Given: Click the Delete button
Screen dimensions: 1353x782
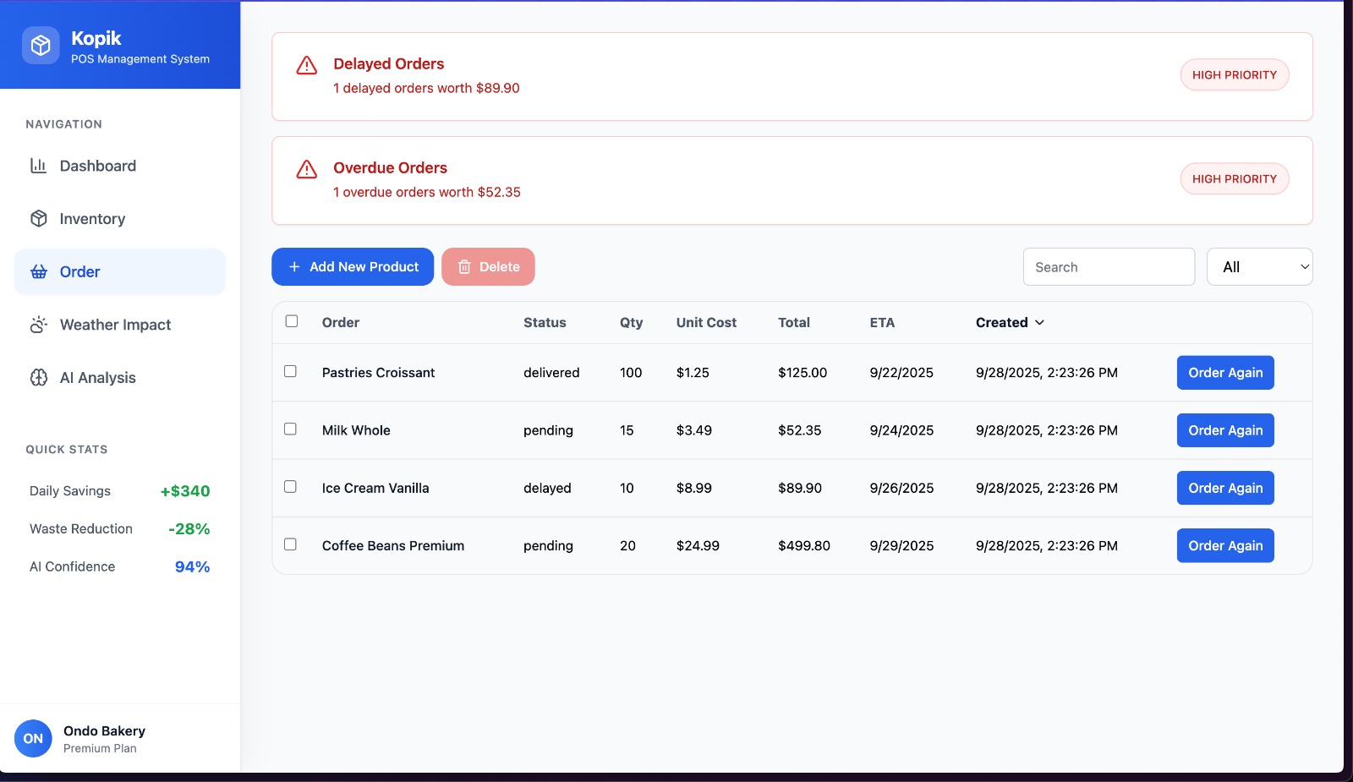Looking at the screenshot, I should 488,267.
